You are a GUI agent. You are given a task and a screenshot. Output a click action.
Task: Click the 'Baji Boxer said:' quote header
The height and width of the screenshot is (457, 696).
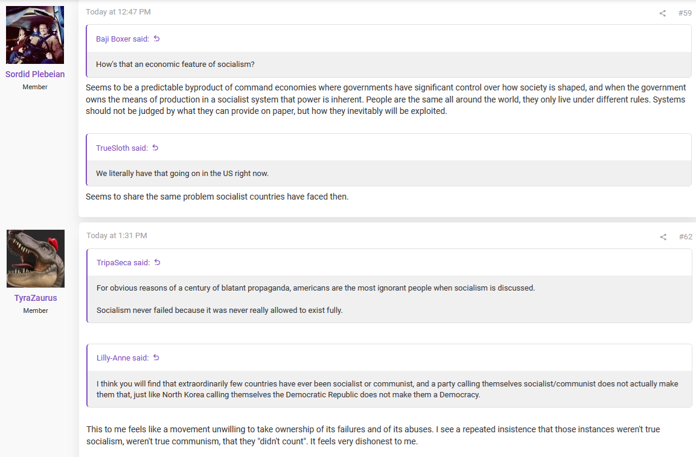click(123, 39)
